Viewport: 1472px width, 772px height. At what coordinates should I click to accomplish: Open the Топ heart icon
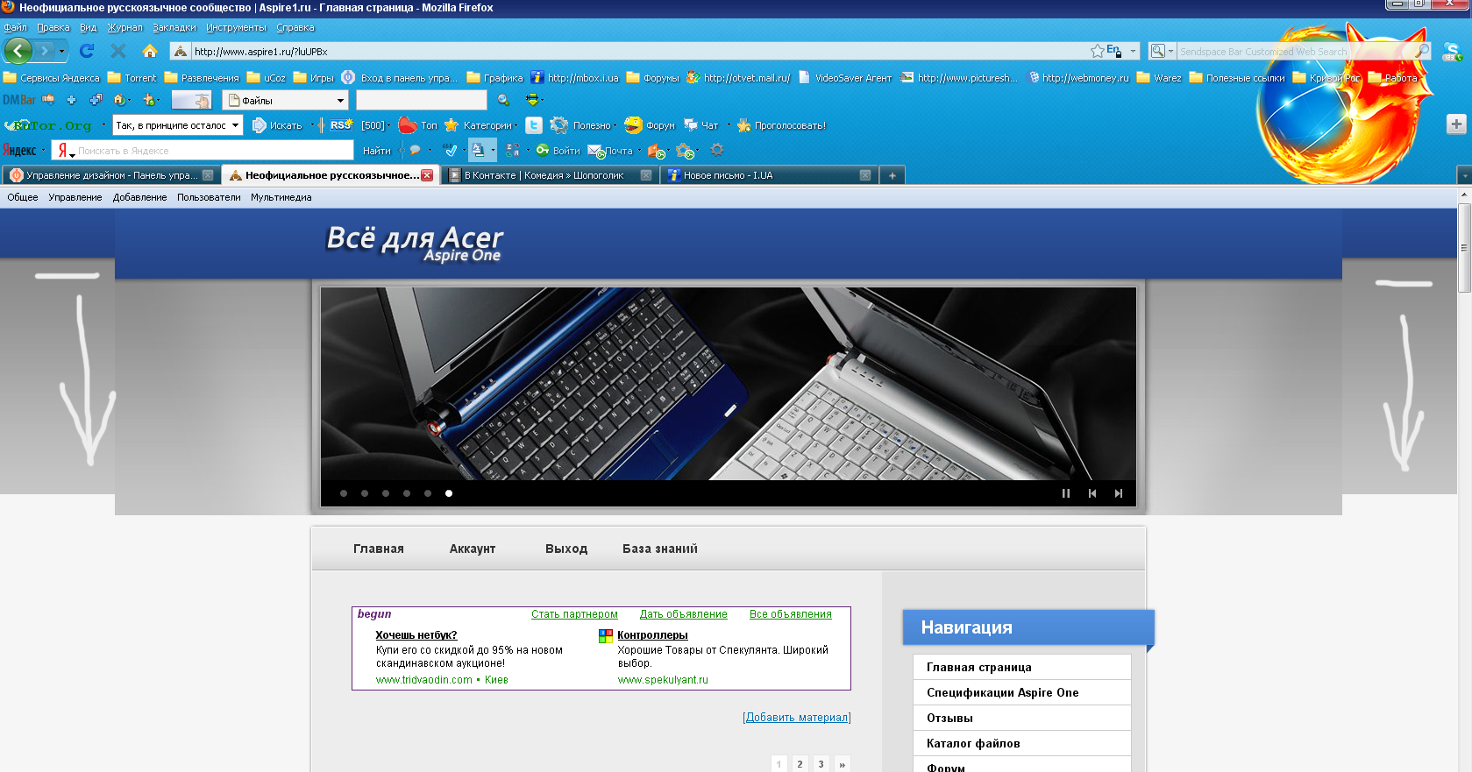(x=407, y=125)
